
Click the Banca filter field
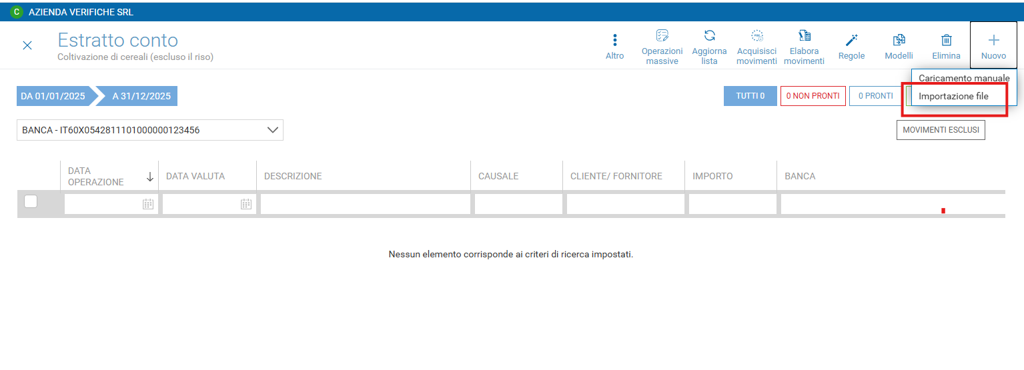(x=893, y=204)
